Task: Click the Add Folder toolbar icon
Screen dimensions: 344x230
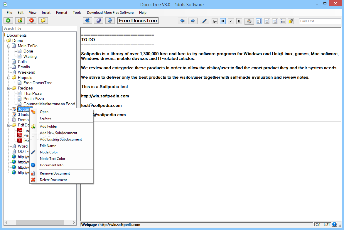Action: 20,21
